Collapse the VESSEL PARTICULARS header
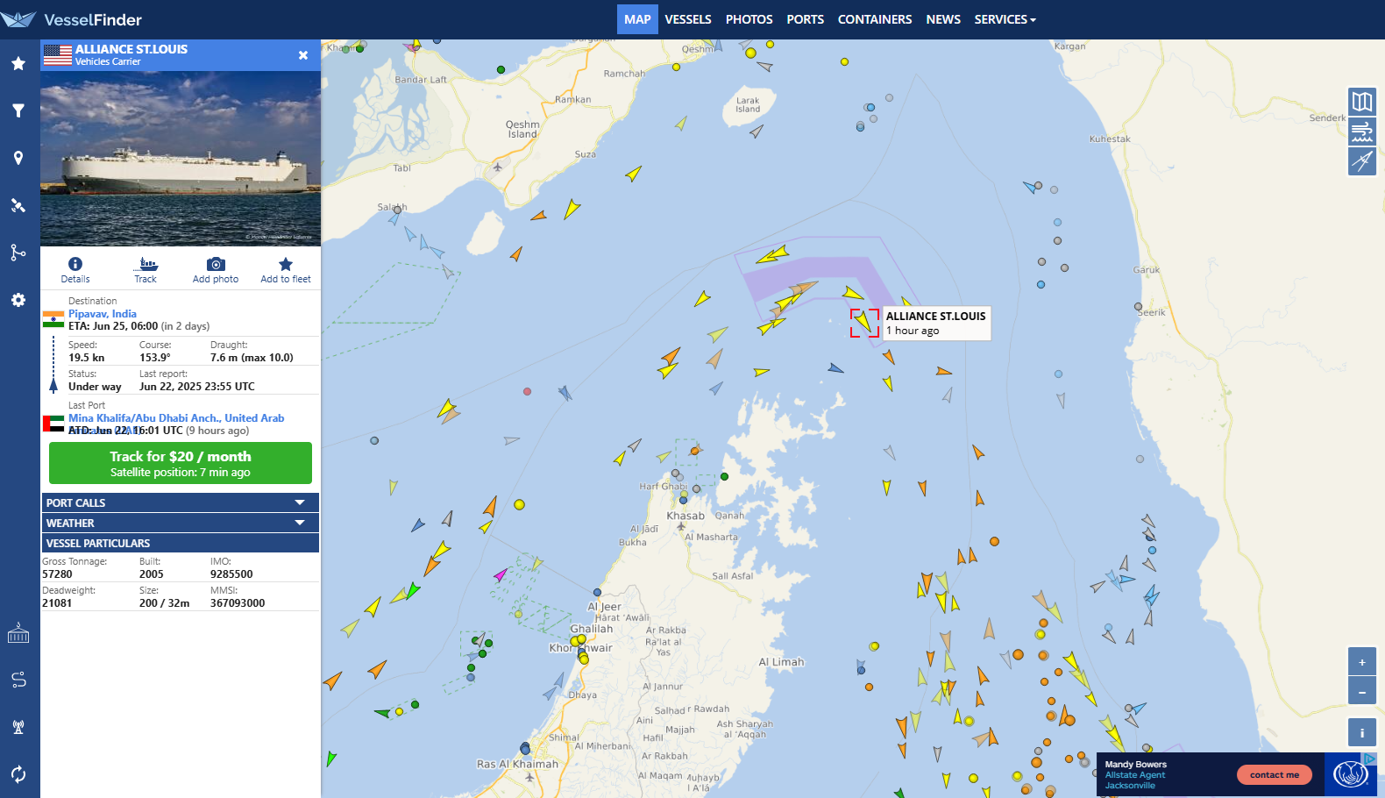This screenshot has width=1385, height=798. click(181, 543)
